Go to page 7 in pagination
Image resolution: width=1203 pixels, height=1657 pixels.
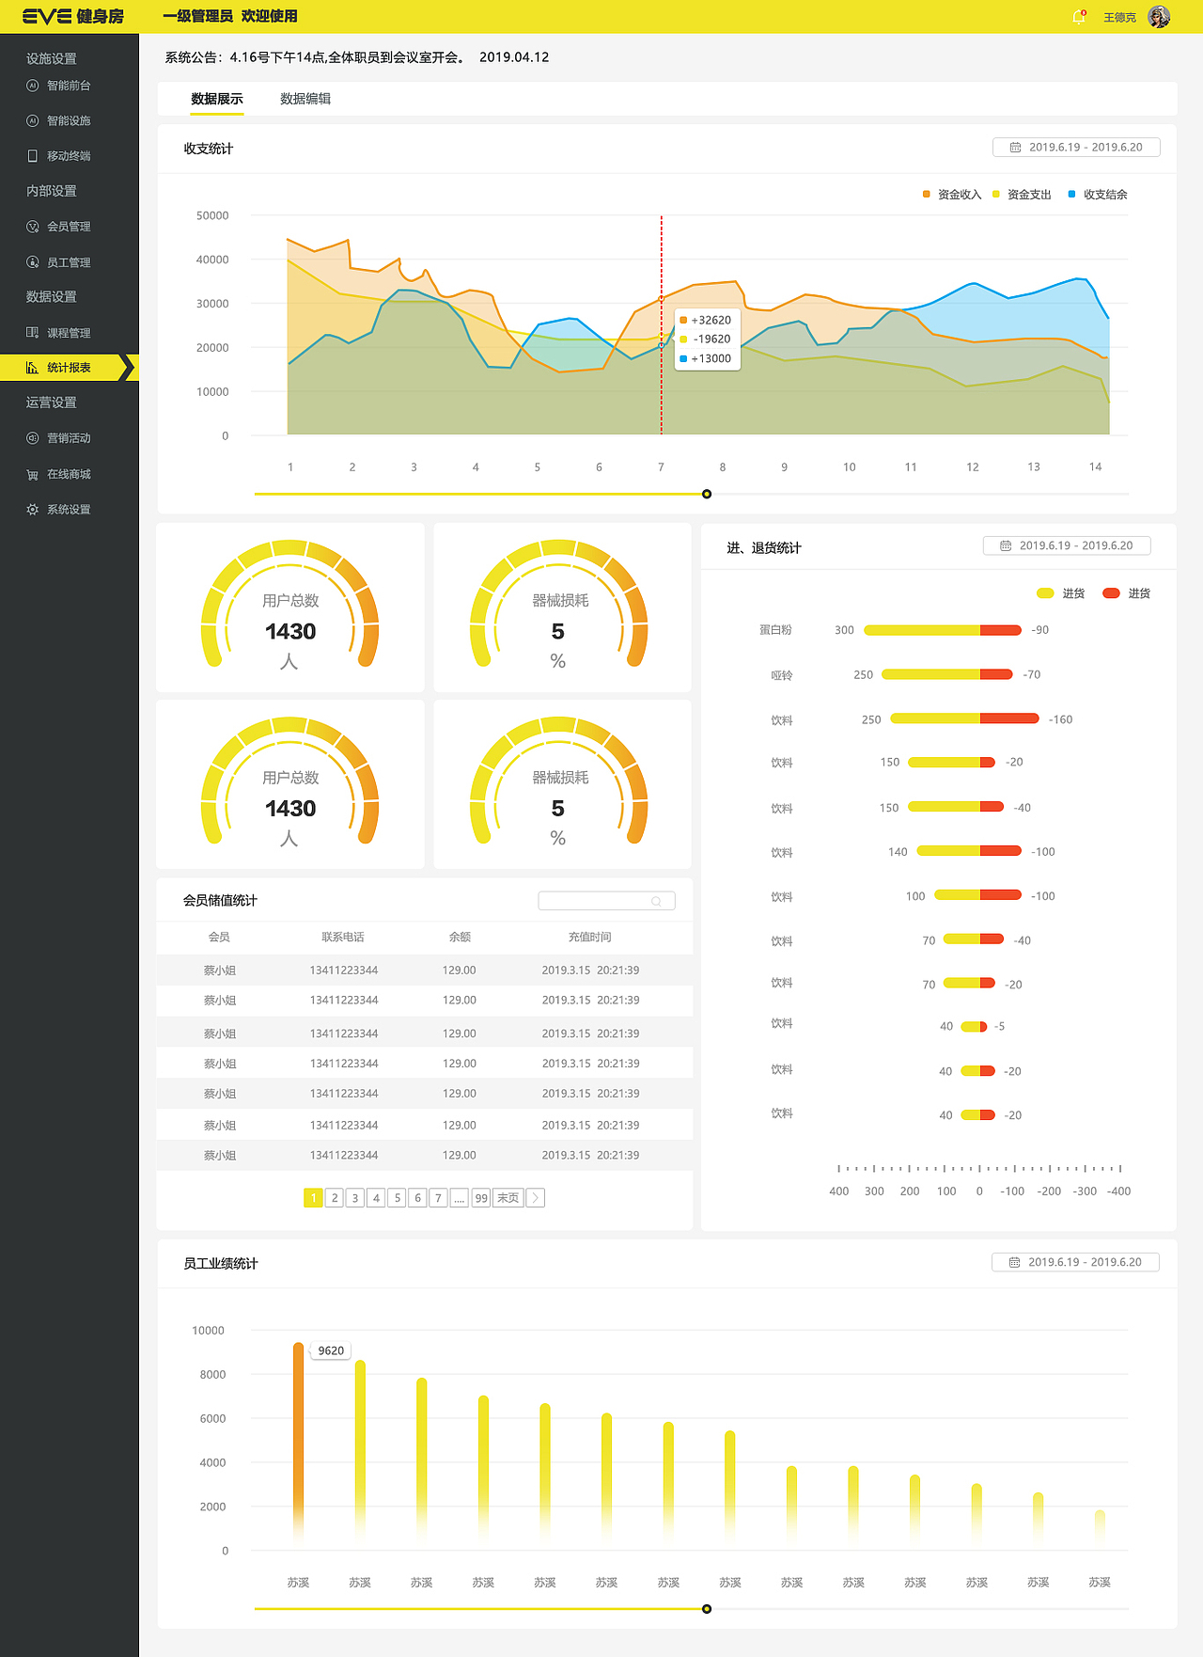click(438, 1198)
